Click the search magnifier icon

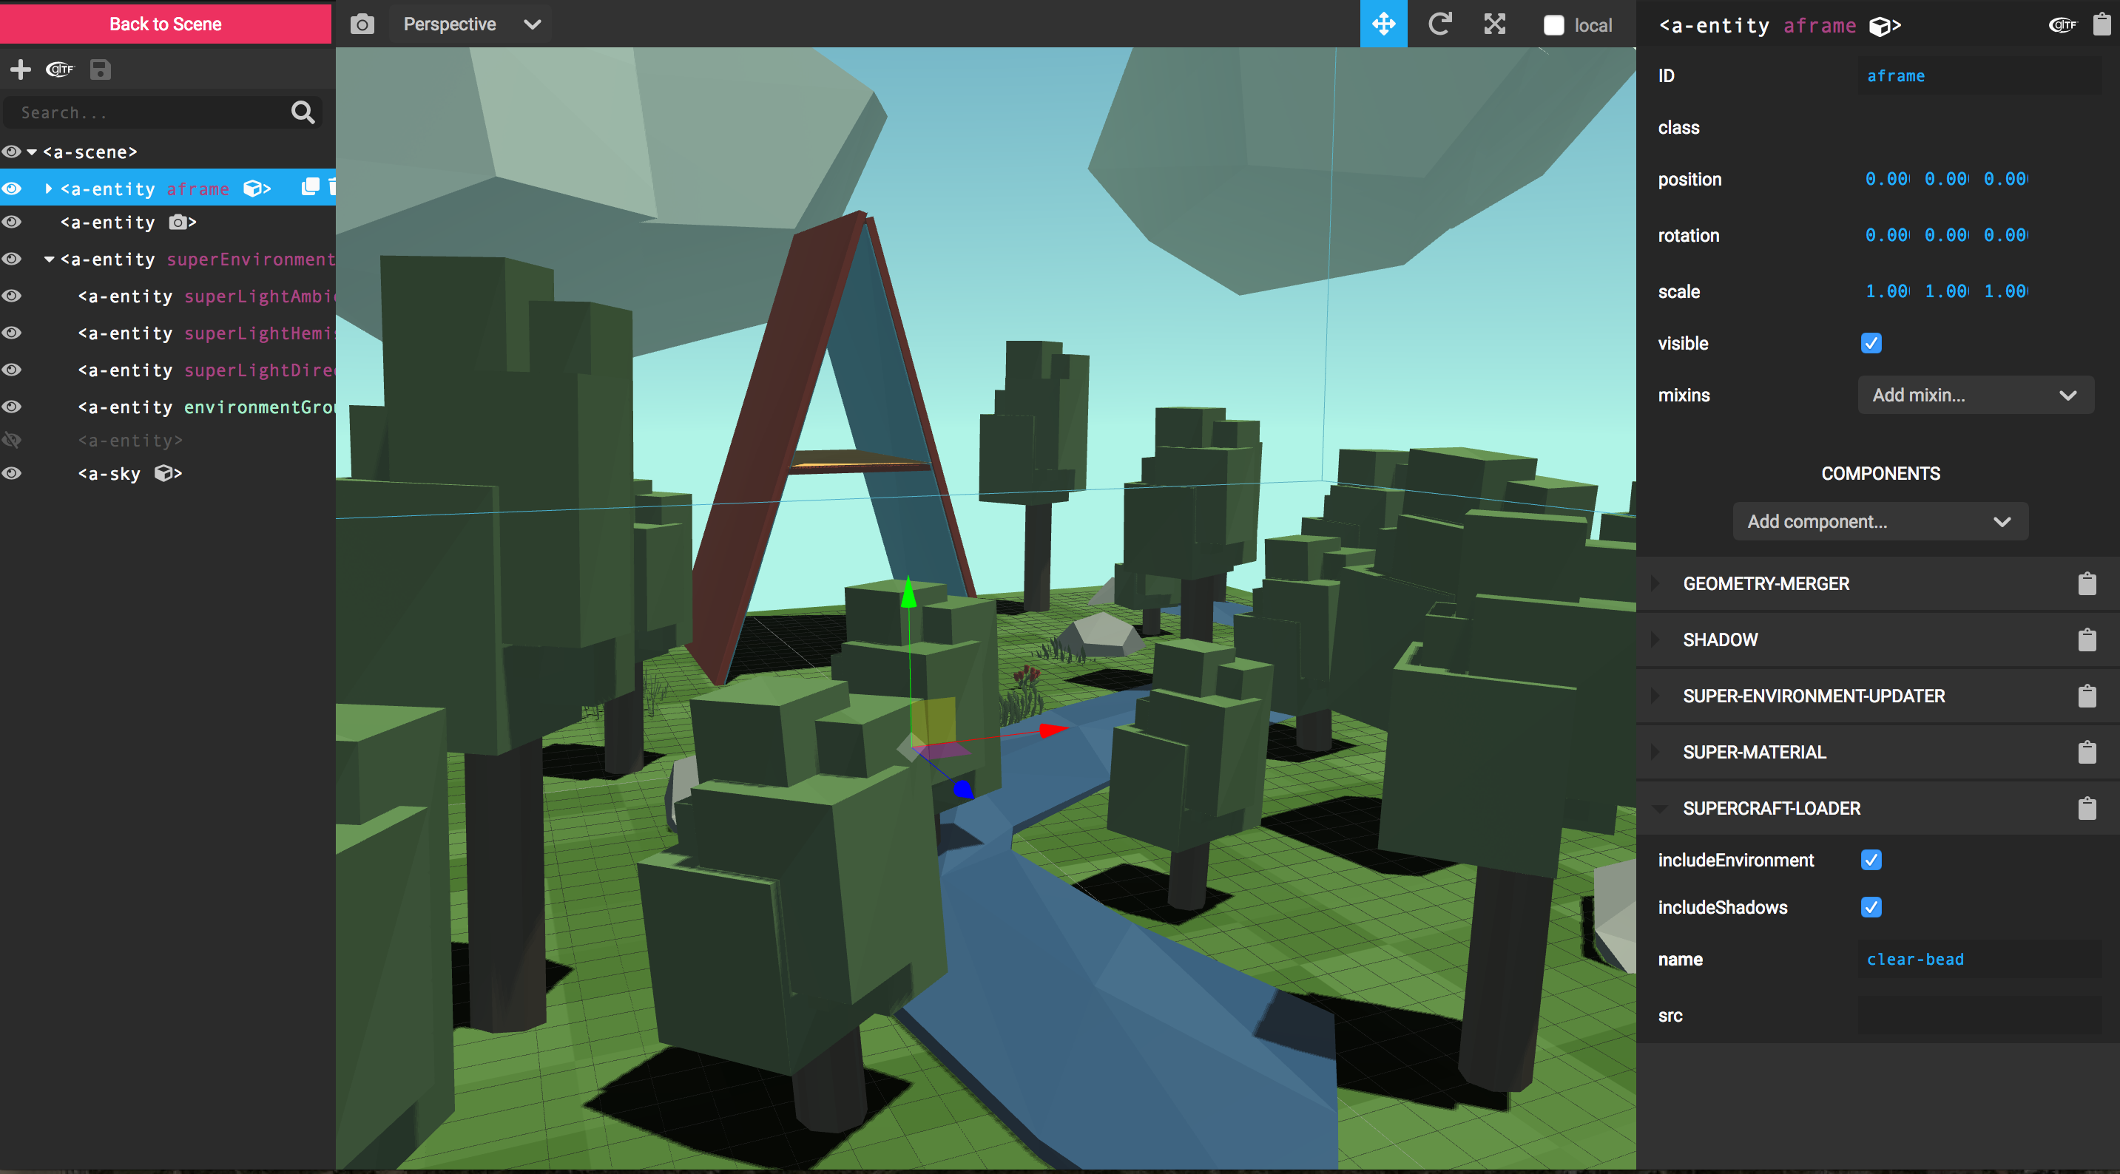pyautogui.click(x=303, y=113)
